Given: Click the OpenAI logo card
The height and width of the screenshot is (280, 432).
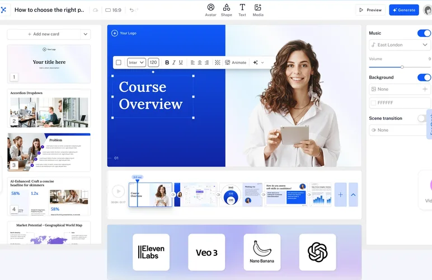Looking at the screenshot, I should (x=318, y=252).
